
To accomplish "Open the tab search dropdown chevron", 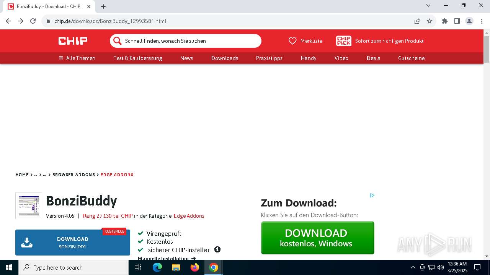I will tap(428, 5).
